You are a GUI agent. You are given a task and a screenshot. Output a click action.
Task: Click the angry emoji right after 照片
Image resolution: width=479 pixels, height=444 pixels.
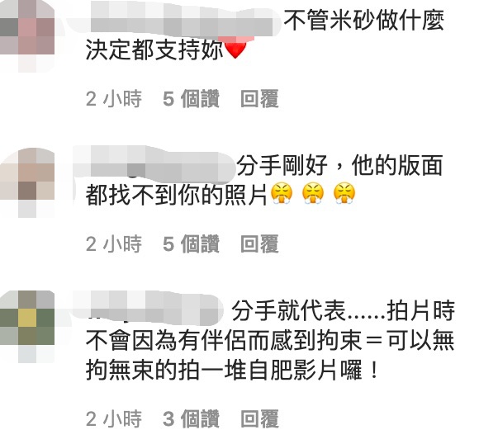[x=282, y=194]
